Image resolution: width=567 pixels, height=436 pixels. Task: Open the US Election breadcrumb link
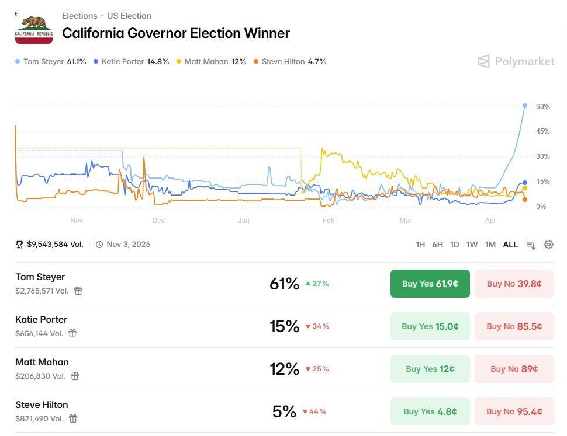(x=129, y=16)
